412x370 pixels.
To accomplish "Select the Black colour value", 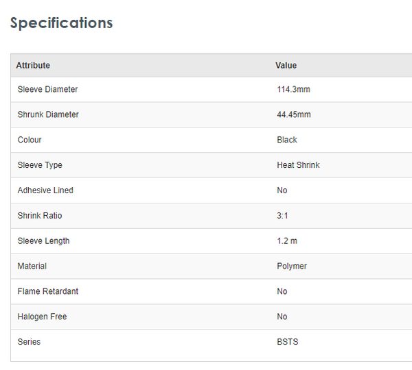I will tap(287, 140).
